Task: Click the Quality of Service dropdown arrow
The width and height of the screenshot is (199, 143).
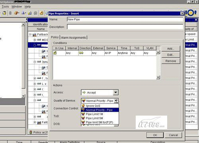Action: tap(116, 100)
